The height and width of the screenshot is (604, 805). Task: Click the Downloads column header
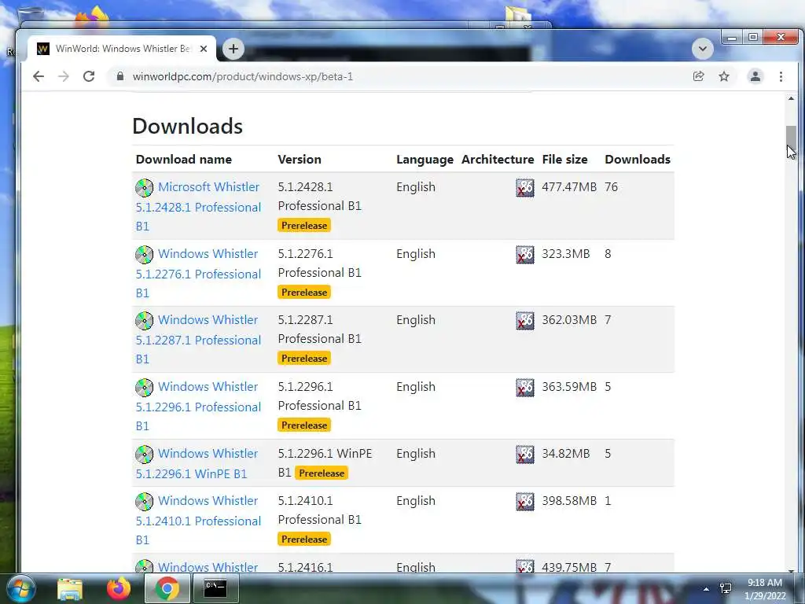tap(638, 159)
